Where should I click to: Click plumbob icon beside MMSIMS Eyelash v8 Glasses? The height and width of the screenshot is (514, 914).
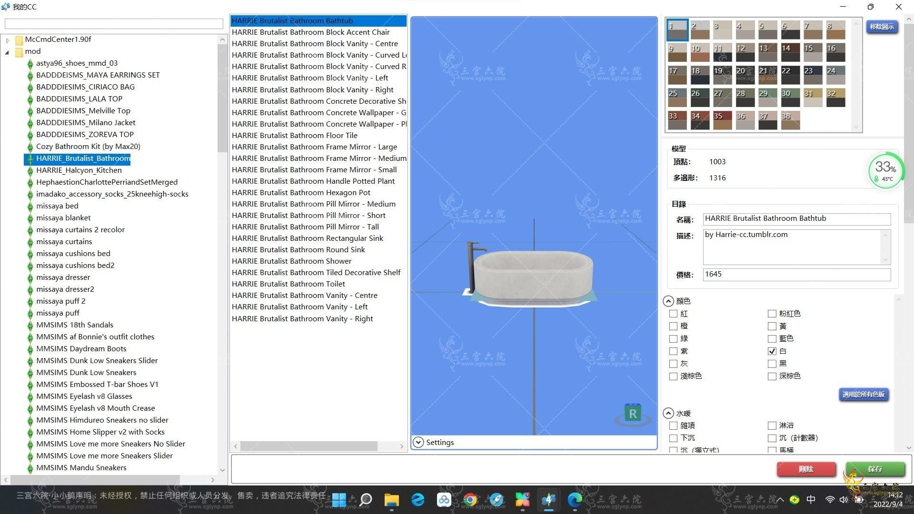(x=30, y=396)
